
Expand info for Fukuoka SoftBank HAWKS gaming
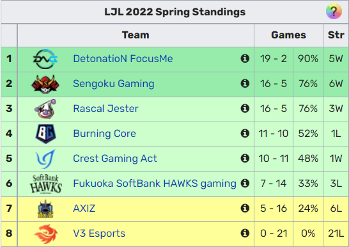coord(245,183)
